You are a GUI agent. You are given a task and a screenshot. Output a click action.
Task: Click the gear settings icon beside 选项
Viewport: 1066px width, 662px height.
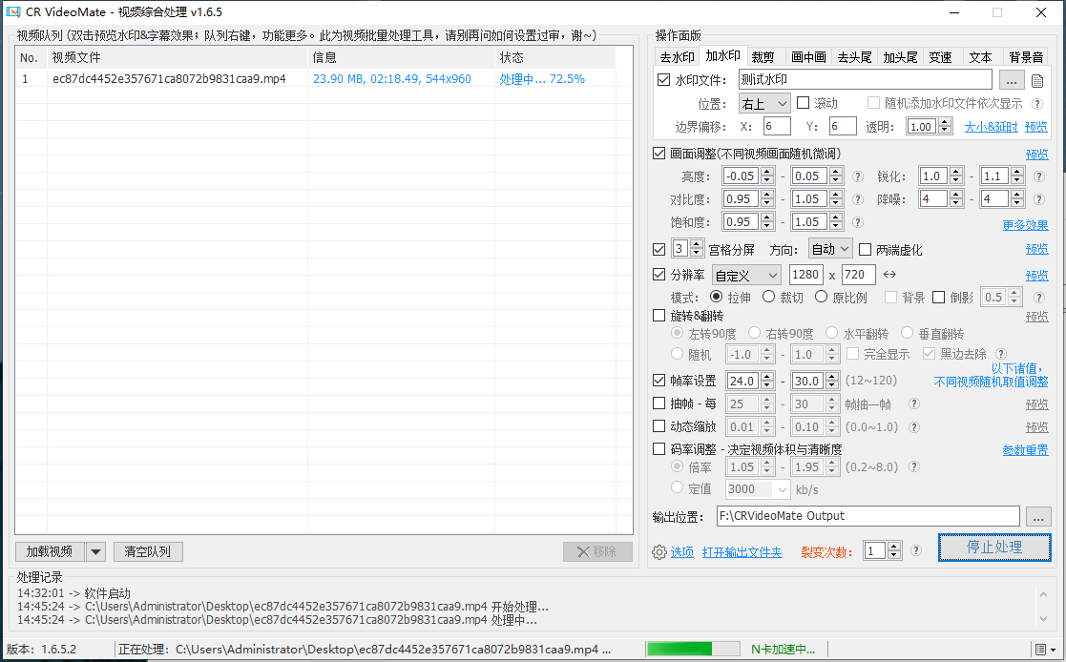[x=658, y=552]
